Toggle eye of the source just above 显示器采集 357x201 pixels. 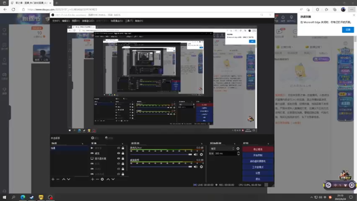pyautogui.click(x=119, y=153)
